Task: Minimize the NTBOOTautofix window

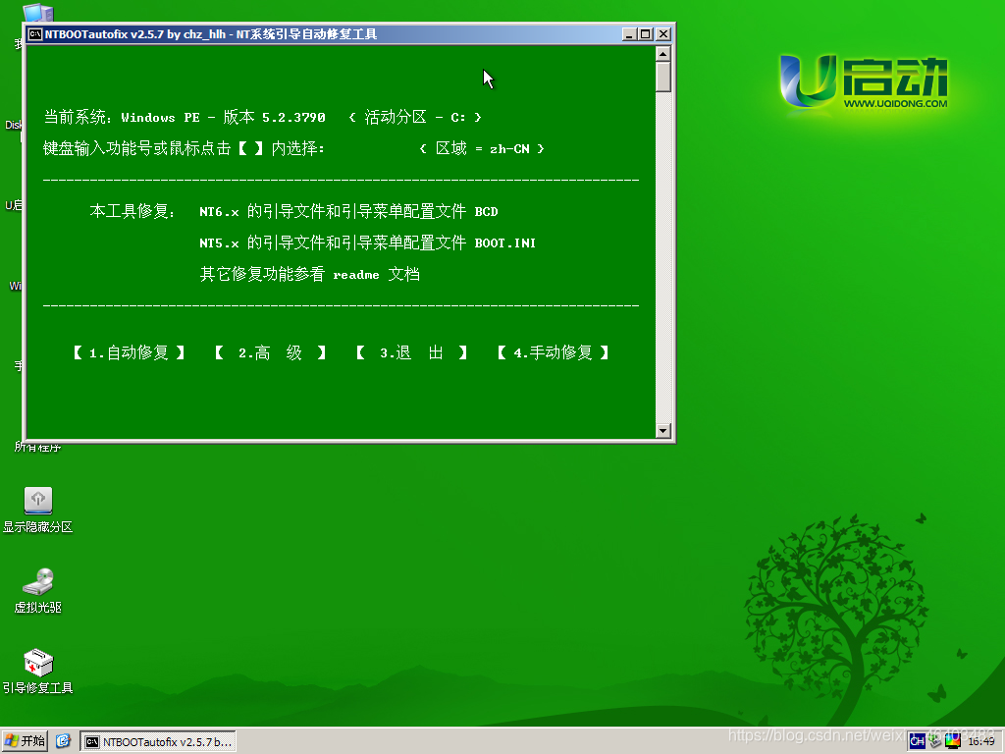Action: (x=629, y=34)
